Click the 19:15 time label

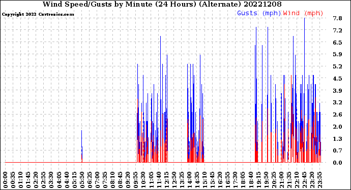258,180
